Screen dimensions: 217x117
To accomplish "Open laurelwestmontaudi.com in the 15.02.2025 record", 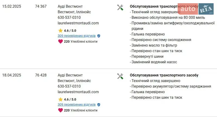I will click(78, 23).
